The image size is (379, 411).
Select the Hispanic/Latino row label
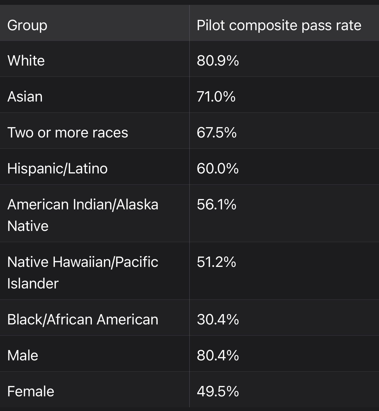click(x=57, y=169)
